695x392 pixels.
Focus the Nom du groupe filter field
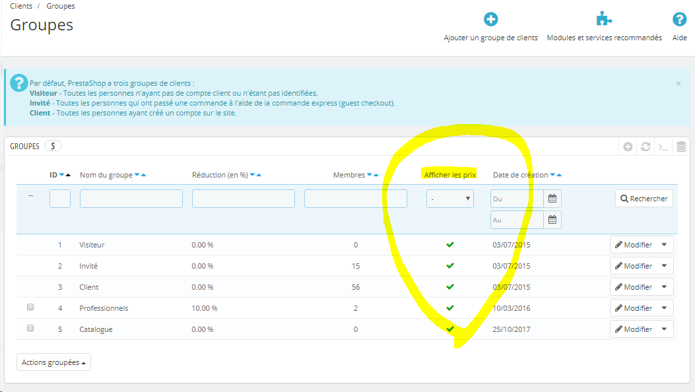click(x=131, y=199)
